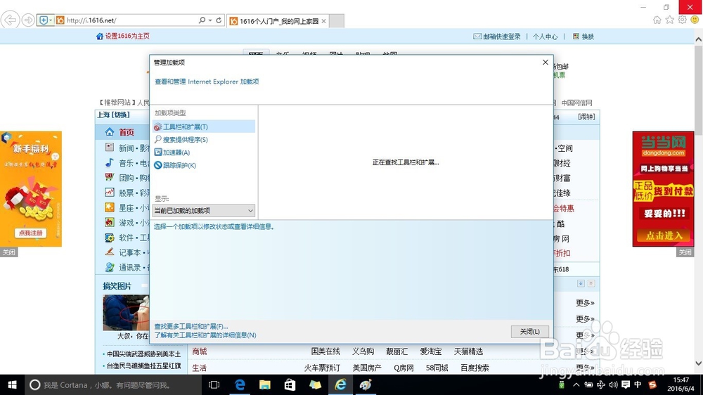The width and height of the screenshot is (703, 395).
Task: Click 点我注册 on left ad
Action: (30, 233)
